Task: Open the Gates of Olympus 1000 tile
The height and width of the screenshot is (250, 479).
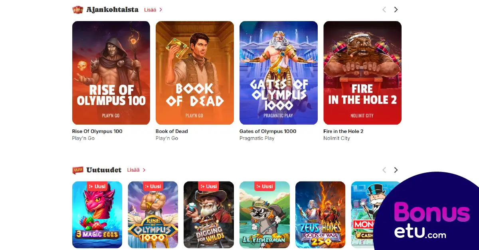Action: (x=279, y=73)
